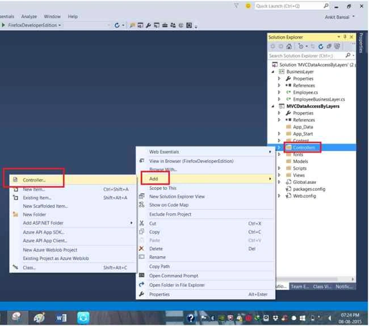Image resolution: width=369 pixels, height=326 pixels.
Task: Click the browser refresh icon in main toolbar
Action: coord(117,25)
